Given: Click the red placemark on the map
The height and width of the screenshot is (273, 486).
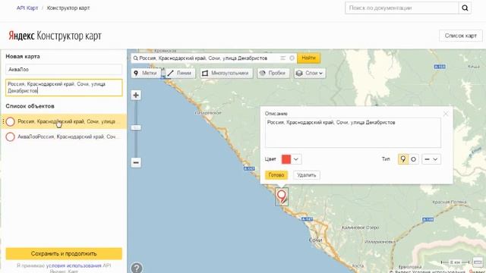Looking at the screenshot, I should [x=282, y=197].
